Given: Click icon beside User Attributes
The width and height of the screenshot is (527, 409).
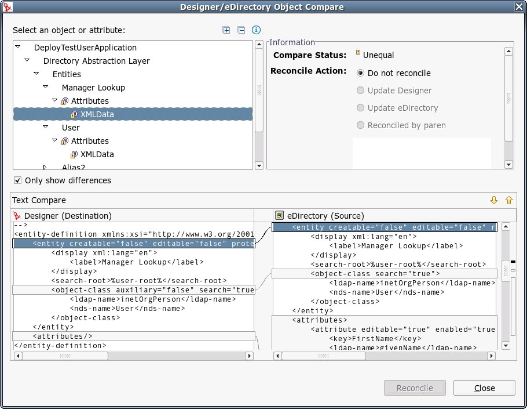Looking at the screenshot, I should tap(65, 141).
